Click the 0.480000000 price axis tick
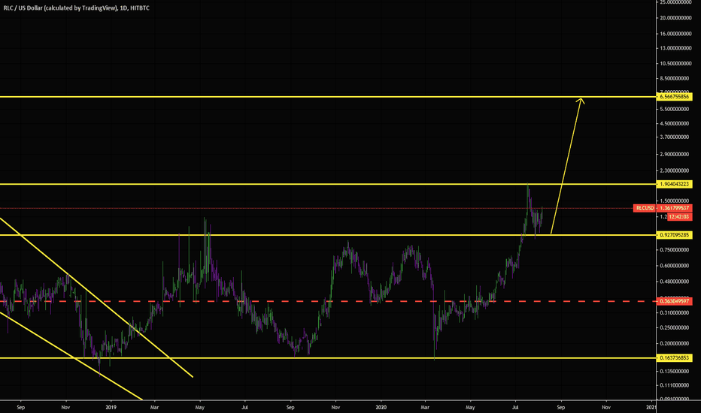 675,282
